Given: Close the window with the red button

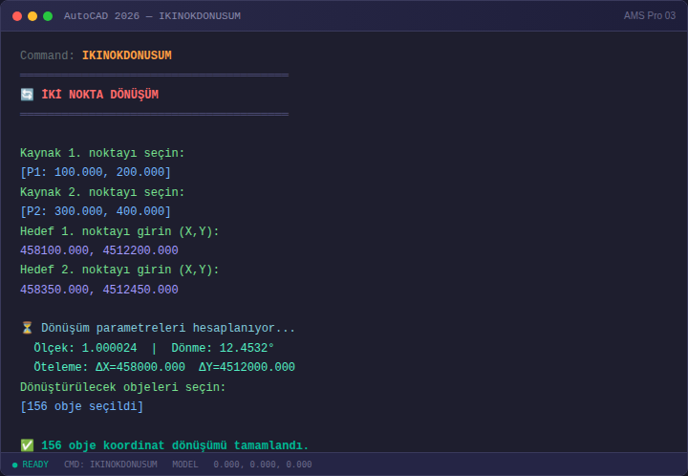Looking at the screenshot, I should (x=17, y=16).
